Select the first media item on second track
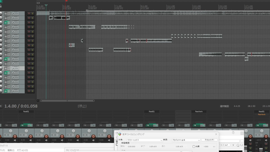 pyautogui.click(x=51, y=18)
